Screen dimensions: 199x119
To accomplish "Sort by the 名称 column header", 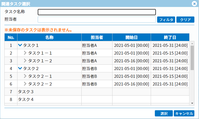I will tap(49, 37).
